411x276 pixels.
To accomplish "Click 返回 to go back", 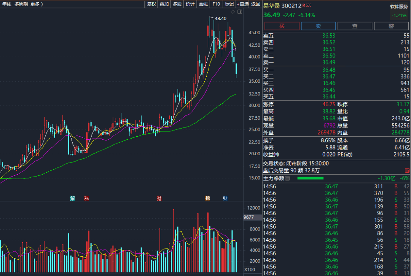I will pyautogui.click(x=256, y=4).
